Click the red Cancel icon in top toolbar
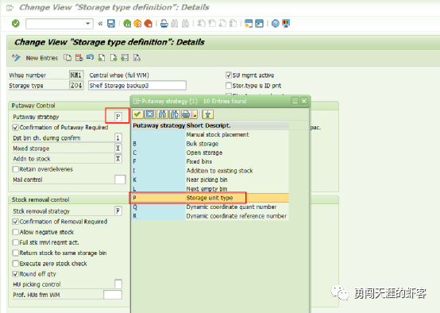 [148, 24]
